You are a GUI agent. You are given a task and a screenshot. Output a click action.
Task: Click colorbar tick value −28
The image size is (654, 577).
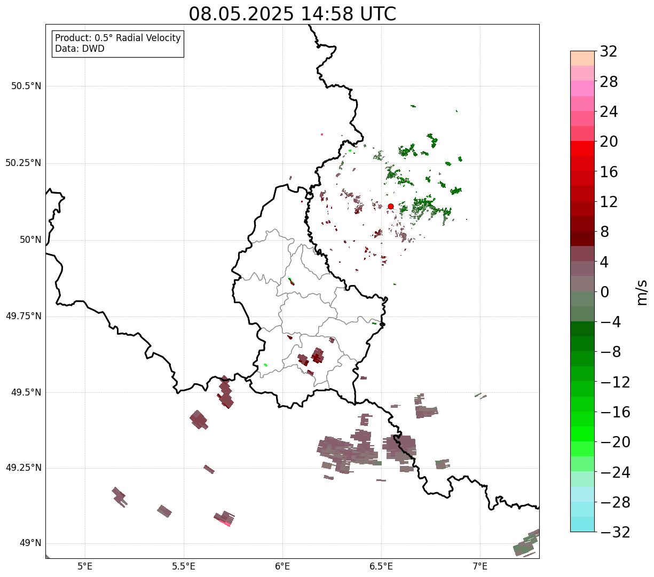(615, 502)
